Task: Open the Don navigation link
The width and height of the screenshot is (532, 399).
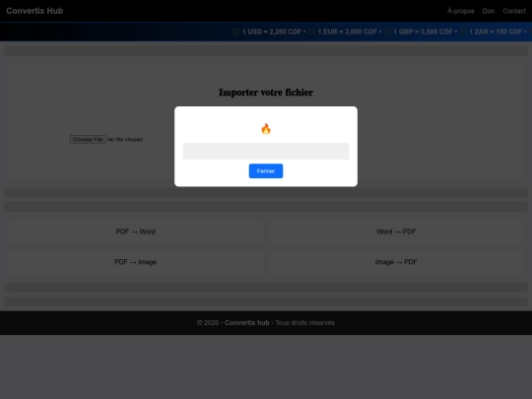Action: pos(489,11)
